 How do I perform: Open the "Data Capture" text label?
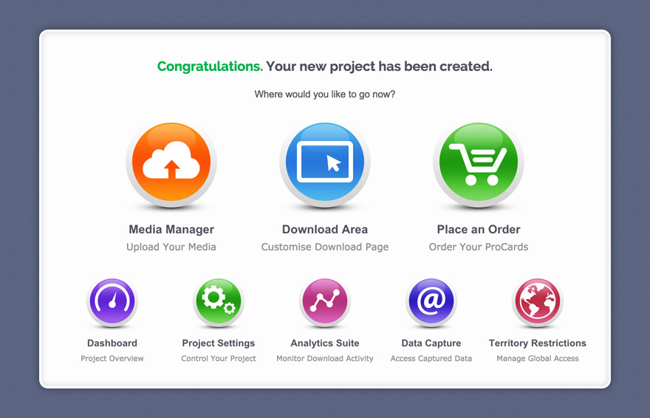pos(431,343)
